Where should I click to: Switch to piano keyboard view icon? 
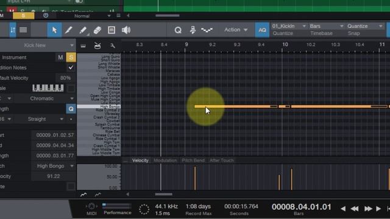pos(83,46)
